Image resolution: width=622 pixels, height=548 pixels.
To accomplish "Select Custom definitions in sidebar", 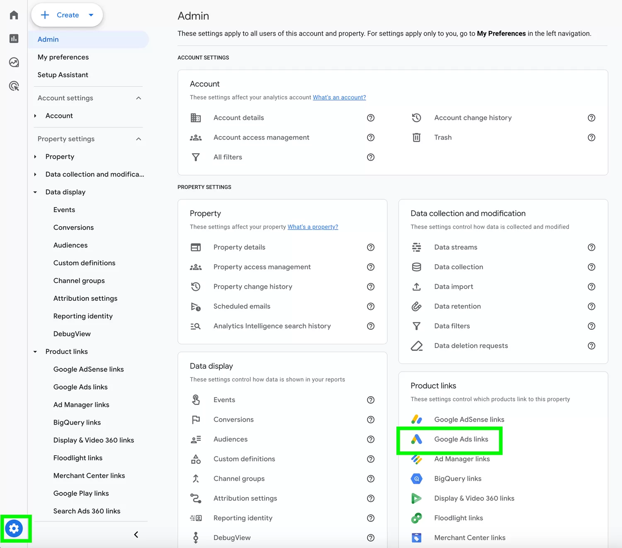I will click(84, 263).
